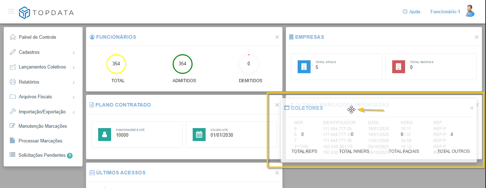
Task: Open Manutenção Marcações page
Action: [x=42, y=126]
